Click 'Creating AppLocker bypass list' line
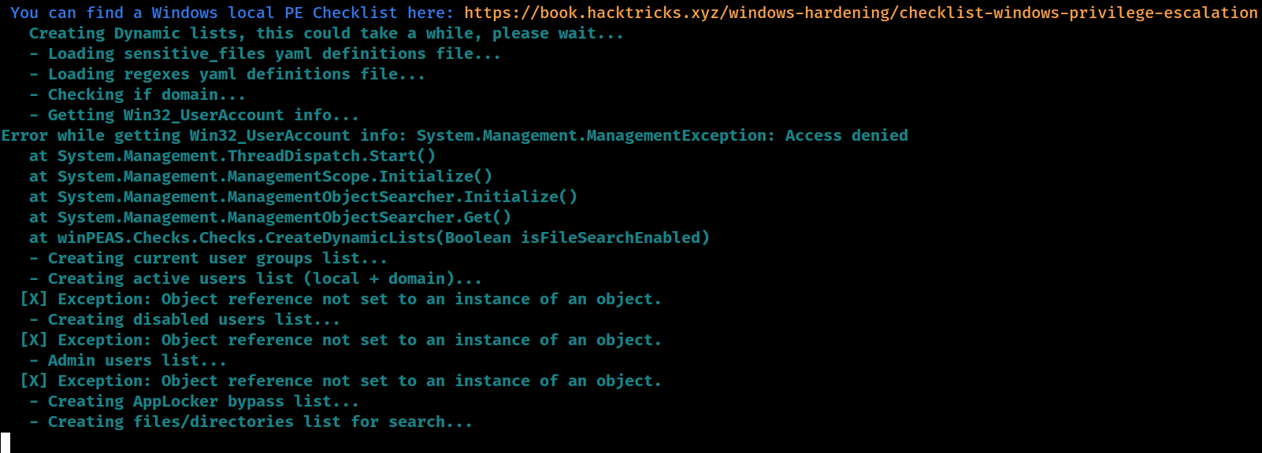This screenshot has height=453, width=1262. pos(194,401)
